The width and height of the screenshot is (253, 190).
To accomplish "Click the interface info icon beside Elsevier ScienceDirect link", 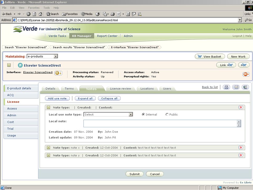I will [58, 73].
